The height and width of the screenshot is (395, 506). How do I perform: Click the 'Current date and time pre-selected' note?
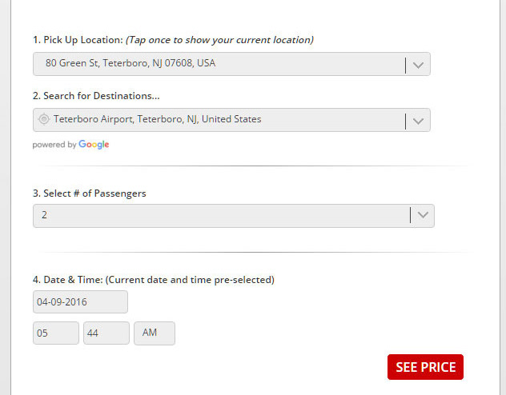pos(191,280)
